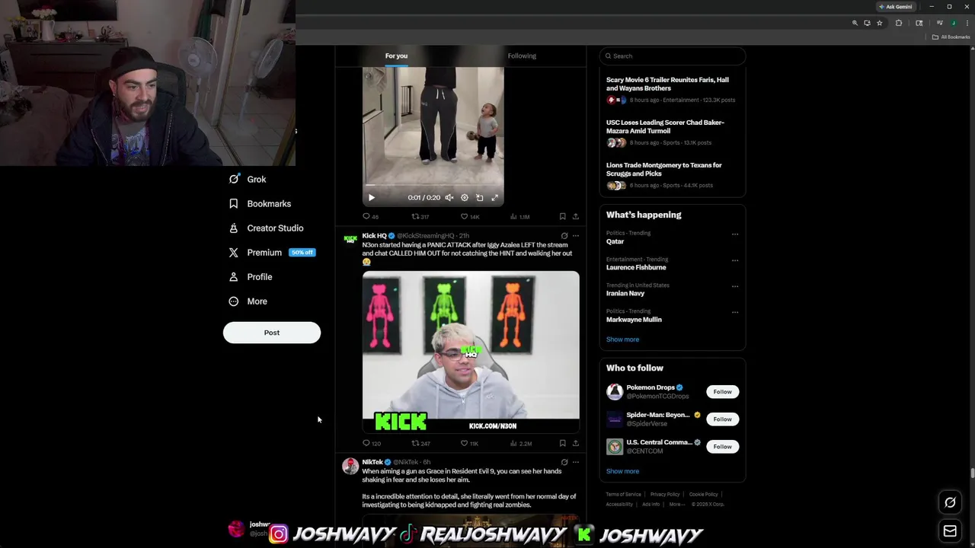Reply to the toddler video post (46)
The image size is (975, 548).
click(x=370, y=217)
